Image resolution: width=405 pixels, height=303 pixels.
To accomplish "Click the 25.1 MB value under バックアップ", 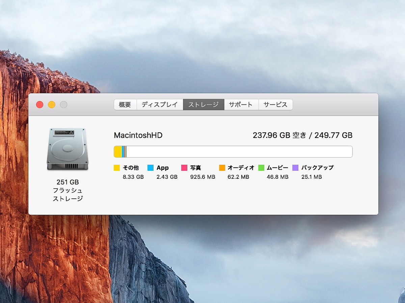I will pyautogui.click(x=312, y=177).
